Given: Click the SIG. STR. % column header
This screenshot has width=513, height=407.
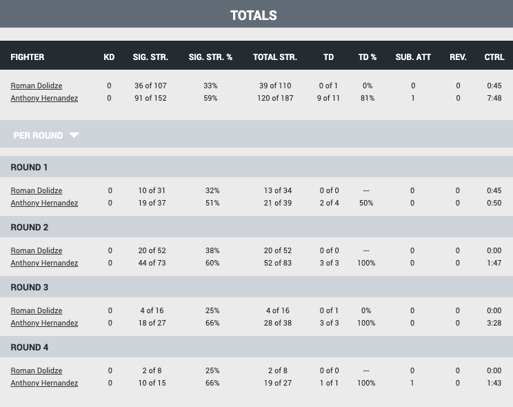Looking at the screenshot, I should coord(210,57).
